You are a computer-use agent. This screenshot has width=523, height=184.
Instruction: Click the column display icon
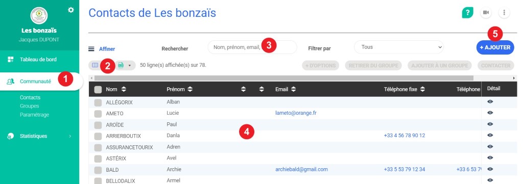95,65
